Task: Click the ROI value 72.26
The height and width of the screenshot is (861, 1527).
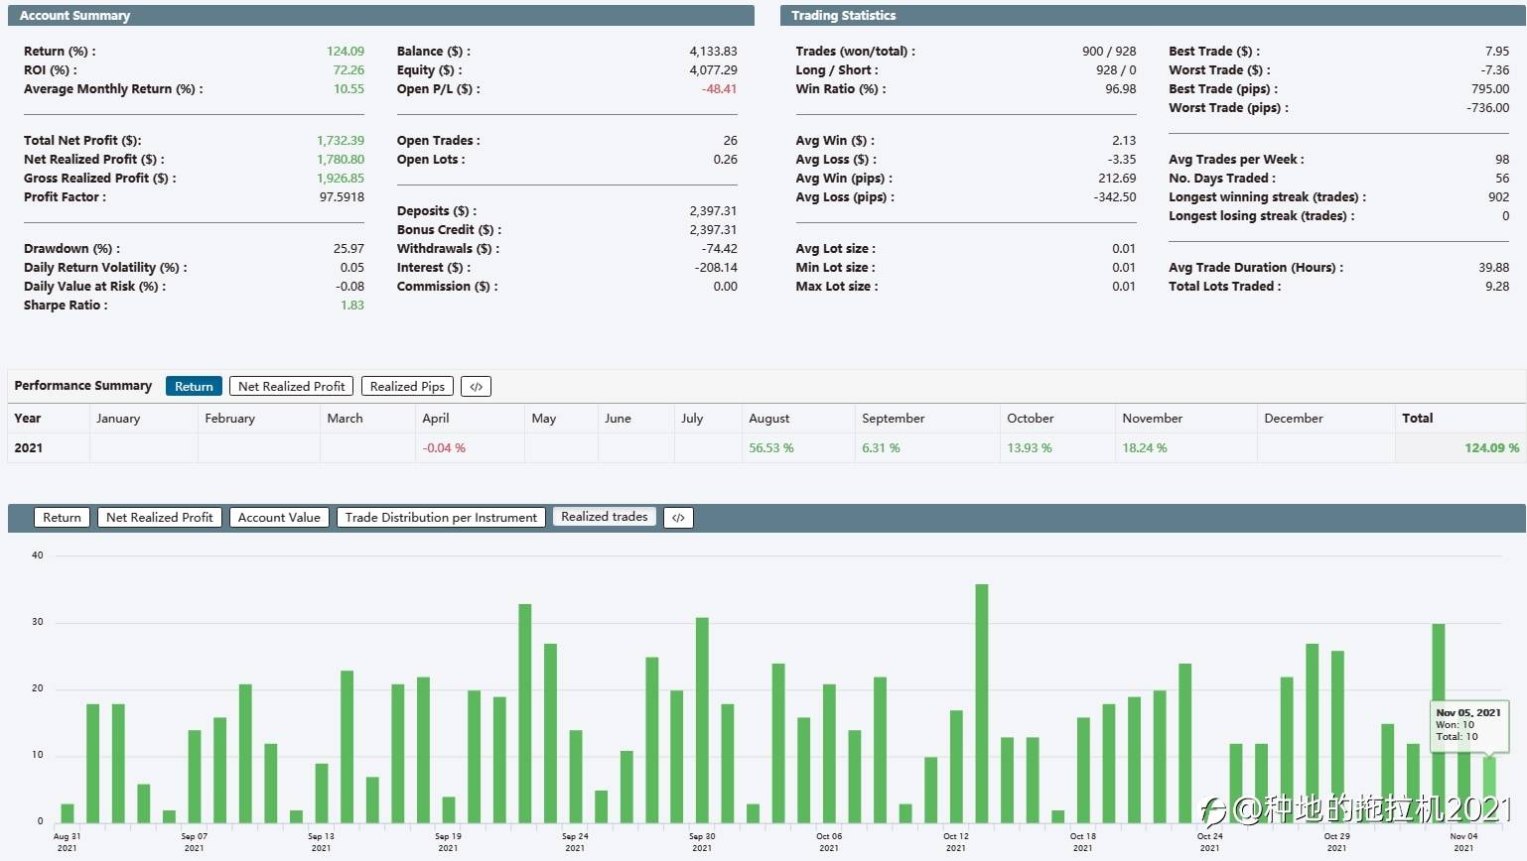Action: coord(348,70)
